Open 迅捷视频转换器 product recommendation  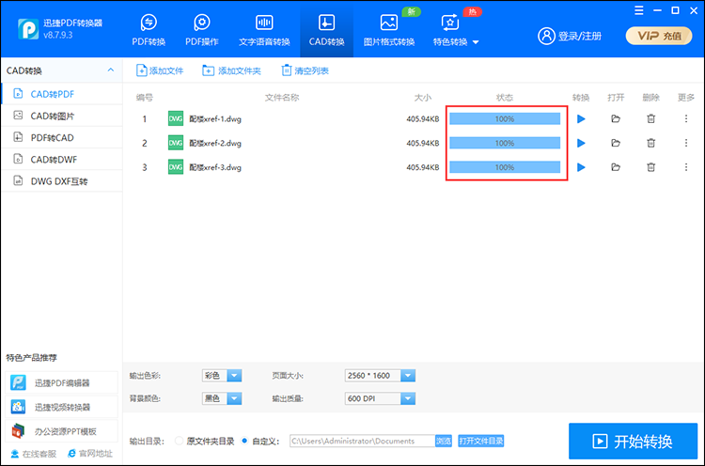tap(62, 407)
